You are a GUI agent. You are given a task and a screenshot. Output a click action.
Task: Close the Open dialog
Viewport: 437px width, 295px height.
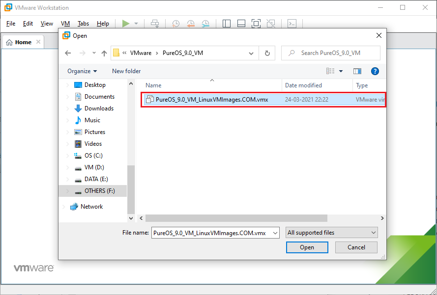click(x=379, y=36)
